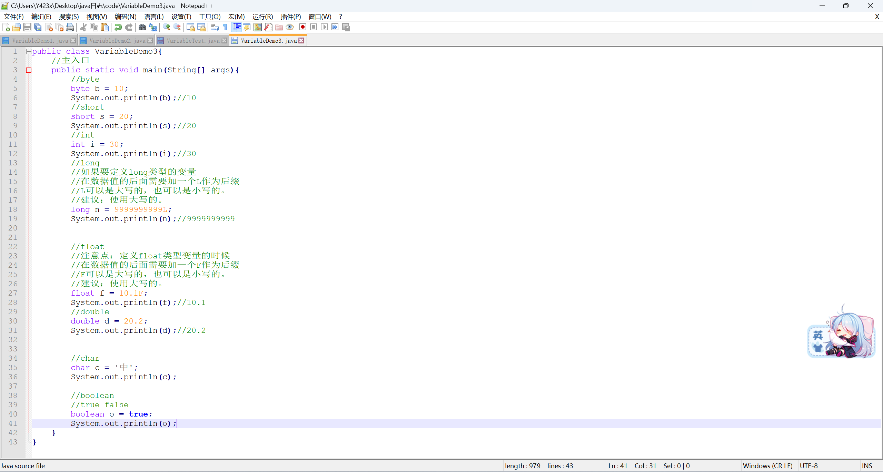This screenshot has width=883, height=472.
Task: Click the Save All toolbar icon
Action: click(38, 27)
